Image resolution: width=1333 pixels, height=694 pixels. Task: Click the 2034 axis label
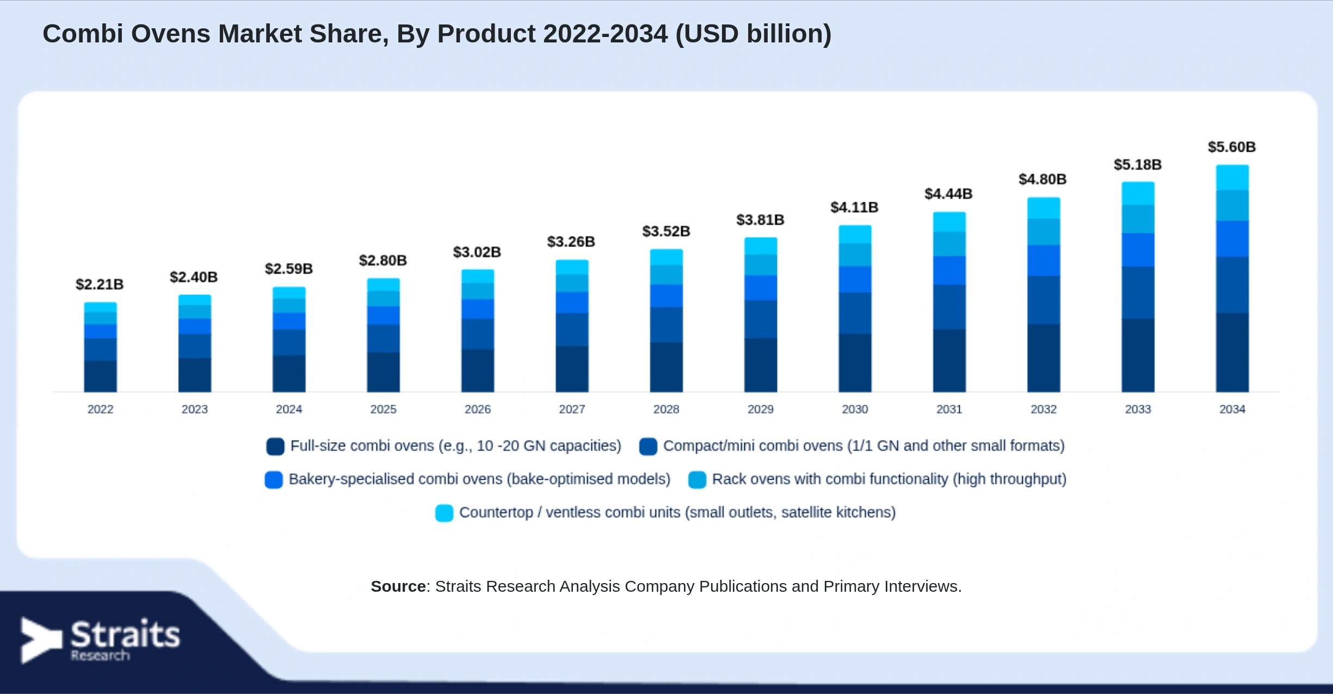pyautogui.click(x=1232, y=409)
